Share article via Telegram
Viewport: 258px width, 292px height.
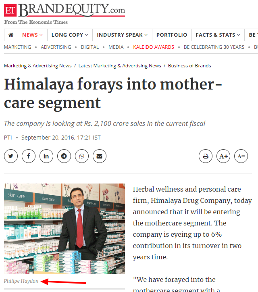(64, 156)
